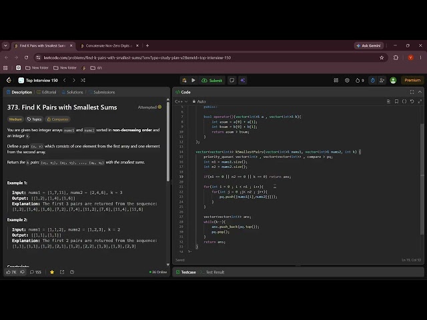Click the address bar URL
The height and width of the screenshot is (320, 427).
click(x=137, y=58)
